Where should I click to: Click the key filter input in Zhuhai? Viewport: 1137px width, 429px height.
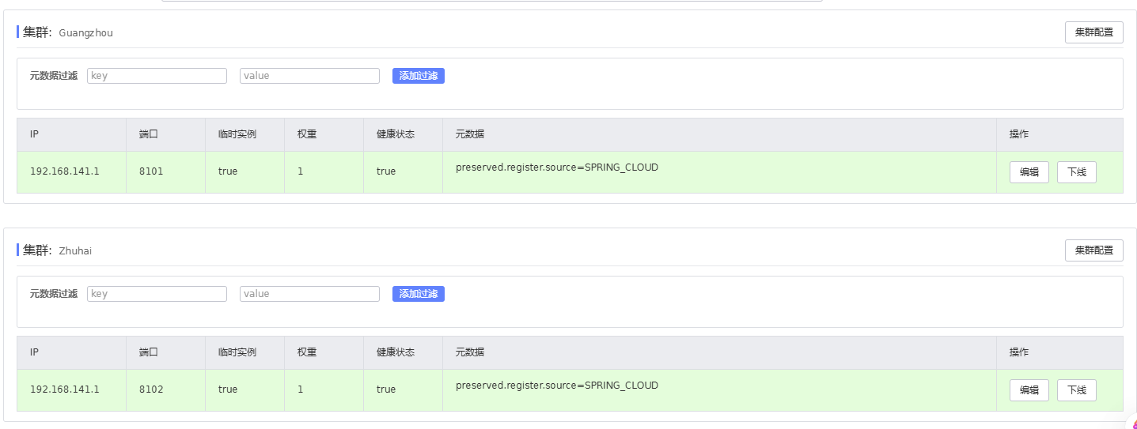pyautogui.click(x=157, y=294)
